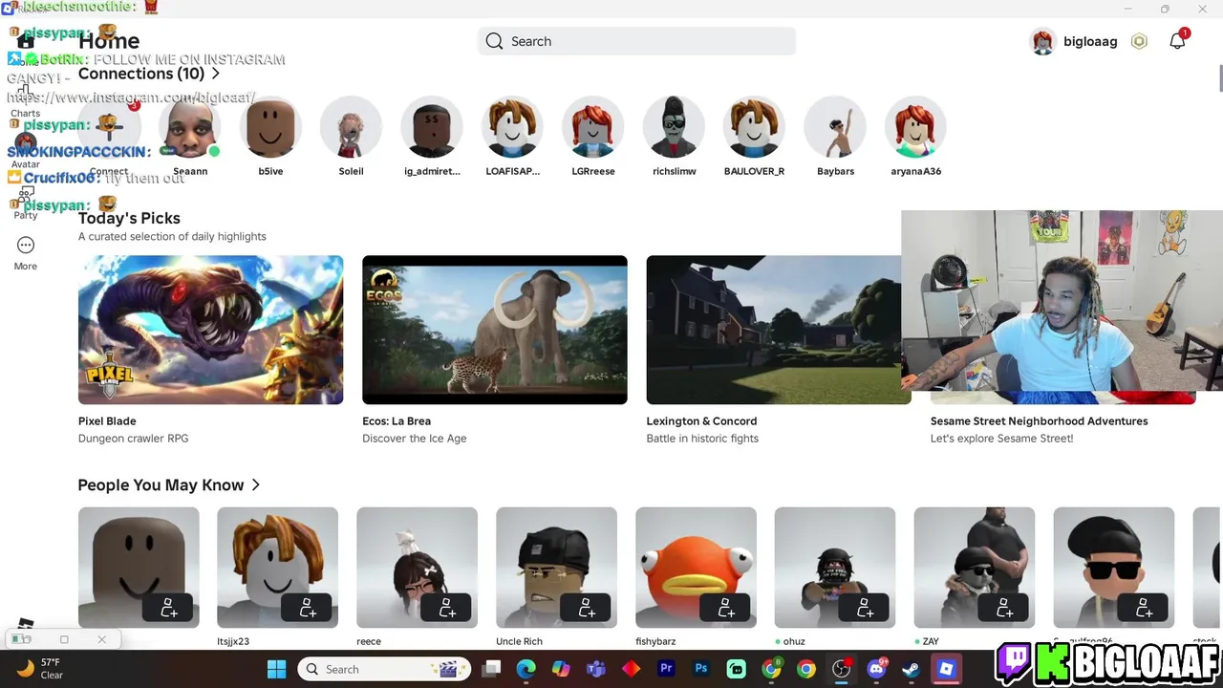1223x688 pixels.
Task: Open the Pixel Blade thumbnail
Action: [210, 330]
